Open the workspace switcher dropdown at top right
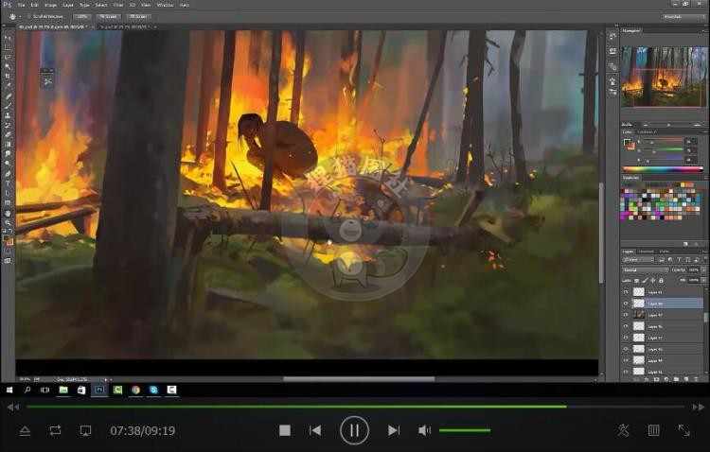Screen dimensions: 710x452 pos(683,17)
